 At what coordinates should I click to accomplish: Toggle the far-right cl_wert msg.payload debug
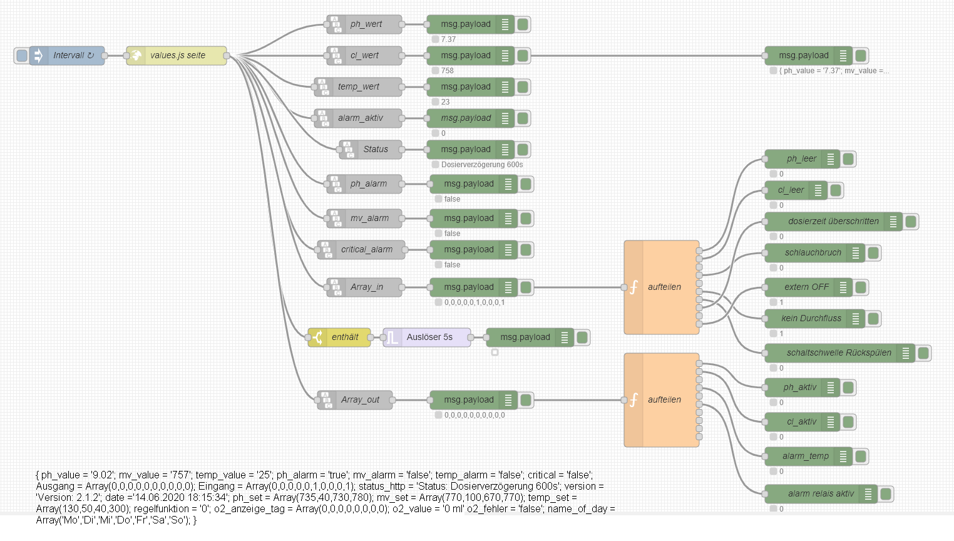(x=861, y=56)
